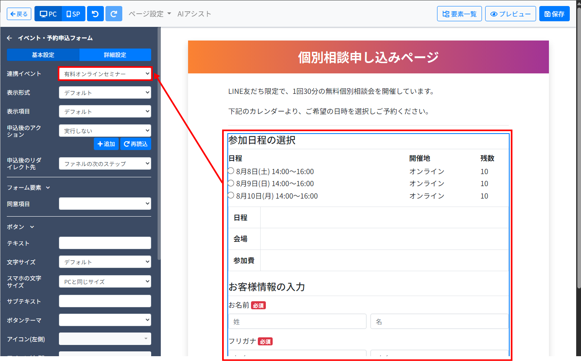Click the LINE友だち限定 intro paragraph
Image resolution: width=581 pixels, height=361 pixels.
[x=332, y=91]
